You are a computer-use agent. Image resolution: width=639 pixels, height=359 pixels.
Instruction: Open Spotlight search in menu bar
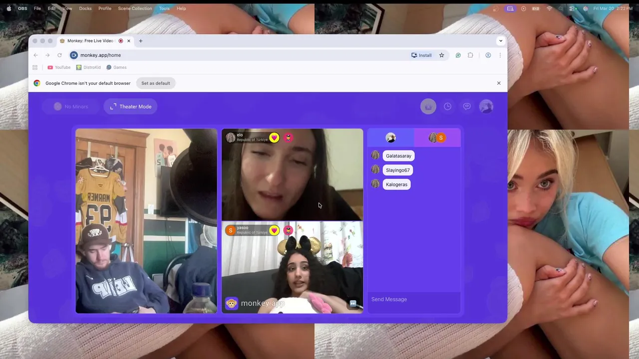point(561,8)
